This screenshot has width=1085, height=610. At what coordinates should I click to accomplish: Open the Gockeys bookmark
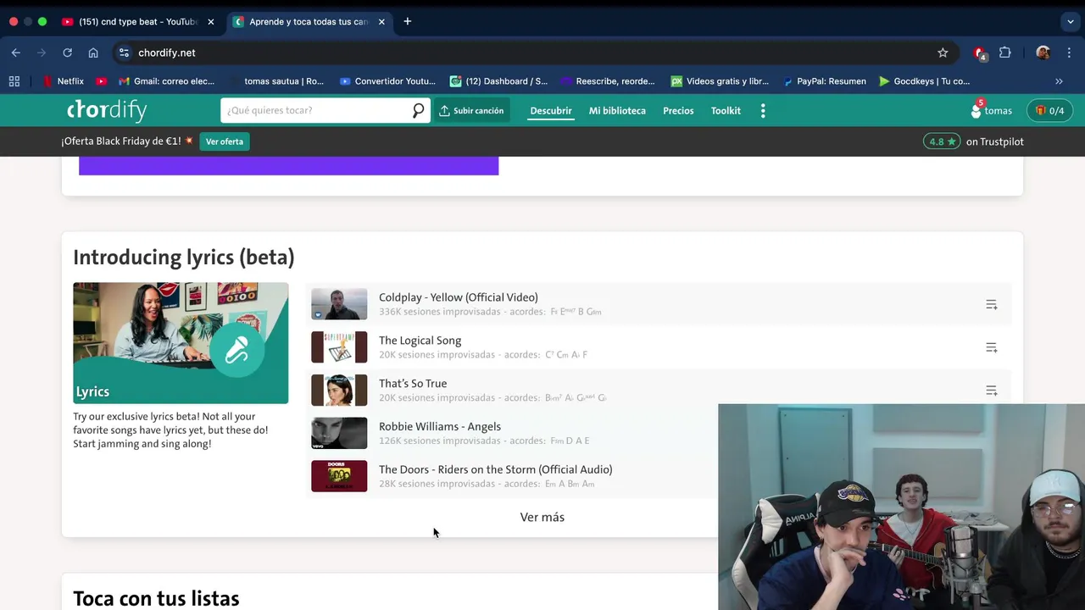coord(924,81)
